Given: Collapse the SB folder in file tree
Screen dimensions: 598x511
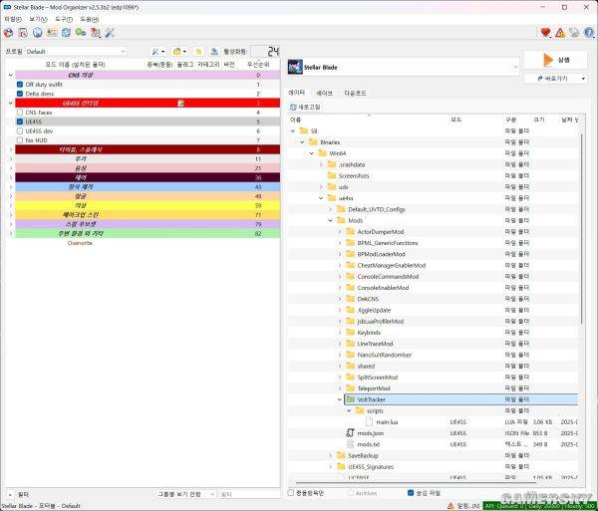Looking at the screenshot, I should pos(293,130).
